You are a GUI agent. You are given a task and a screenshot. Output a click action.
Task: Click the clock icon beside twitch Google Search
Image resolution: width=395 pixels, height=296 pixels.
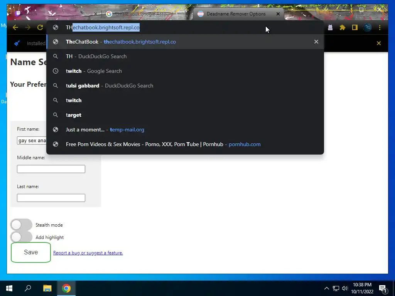click(56, 71)
